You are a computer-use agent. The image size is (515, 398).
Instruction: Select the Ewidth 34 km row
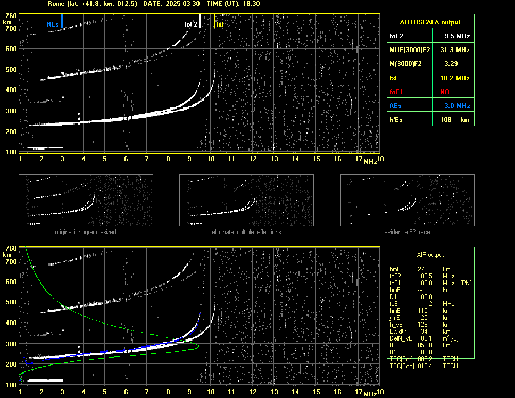tap(420, 331)
